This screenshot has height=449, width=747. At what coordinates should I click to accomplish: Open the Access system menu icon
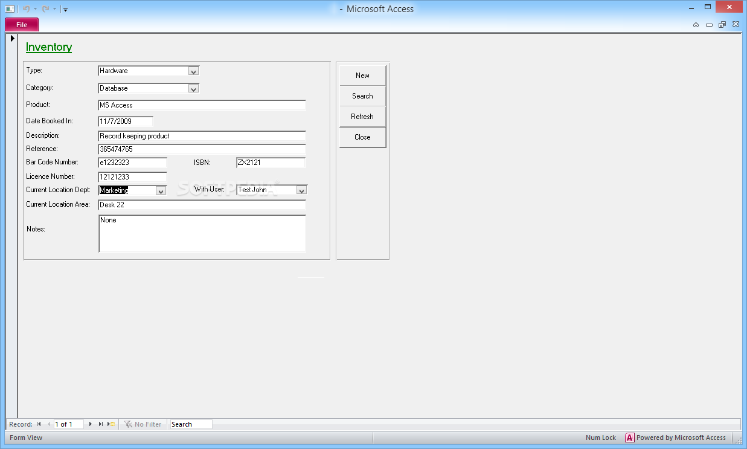point(10,8)
